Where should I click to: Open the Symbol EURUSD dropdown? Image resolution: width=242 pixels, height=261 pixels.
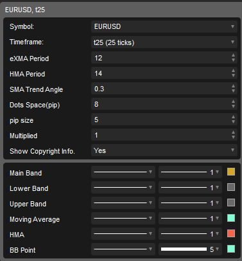[164, 27]
